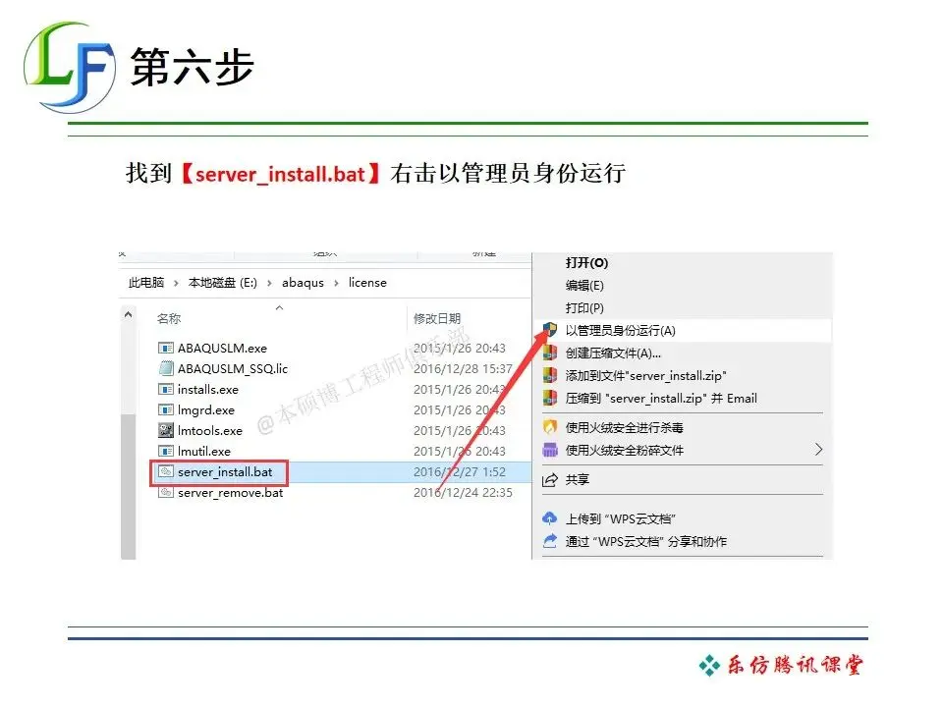Click the shredder icon beside 使用火绒安全粉碎文件
Viewport: 943px width, 707px height.
click(x=550, y=450)
